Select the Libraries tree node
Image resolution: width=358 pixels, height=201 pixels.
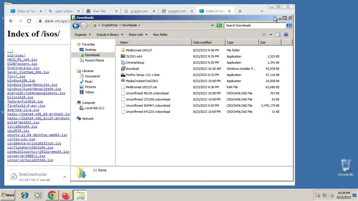[88, 71]
